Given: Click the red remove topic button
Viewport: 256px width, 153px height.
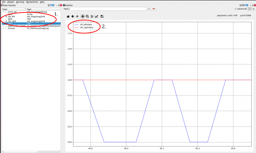Looking at the screenshot, I should (x=154, y=9).
